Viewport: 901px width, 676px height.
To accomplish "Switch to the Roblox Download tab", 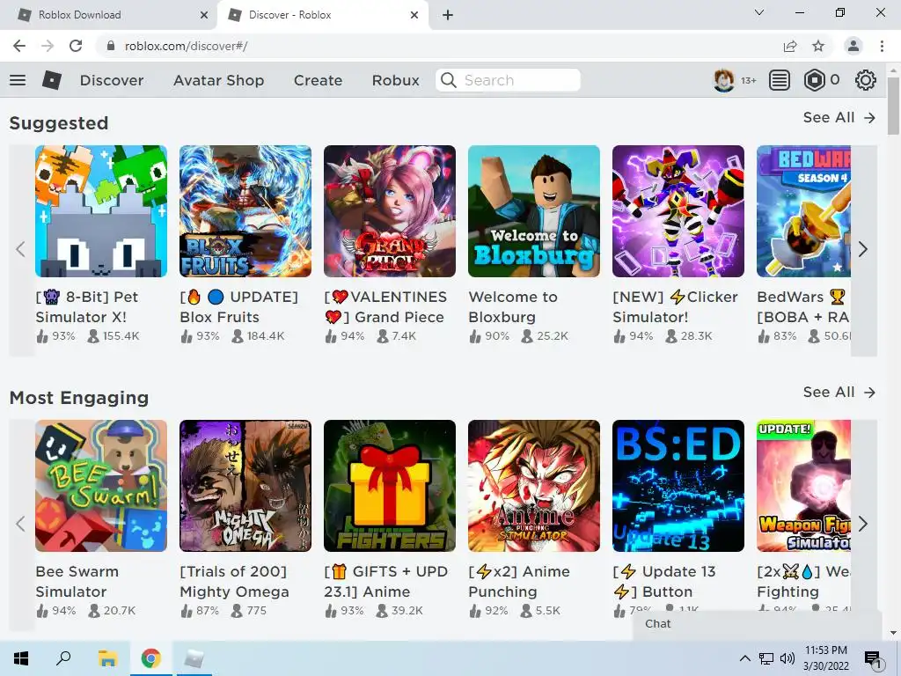I will 109,15.
